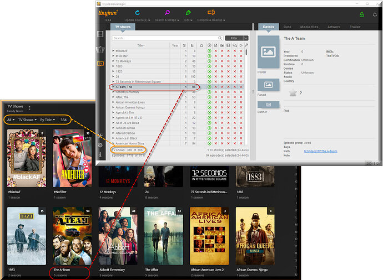The width and height of the screenshot is (383, 280).
Task: Click the magnifier icon in search field
Action: [220, 38]
